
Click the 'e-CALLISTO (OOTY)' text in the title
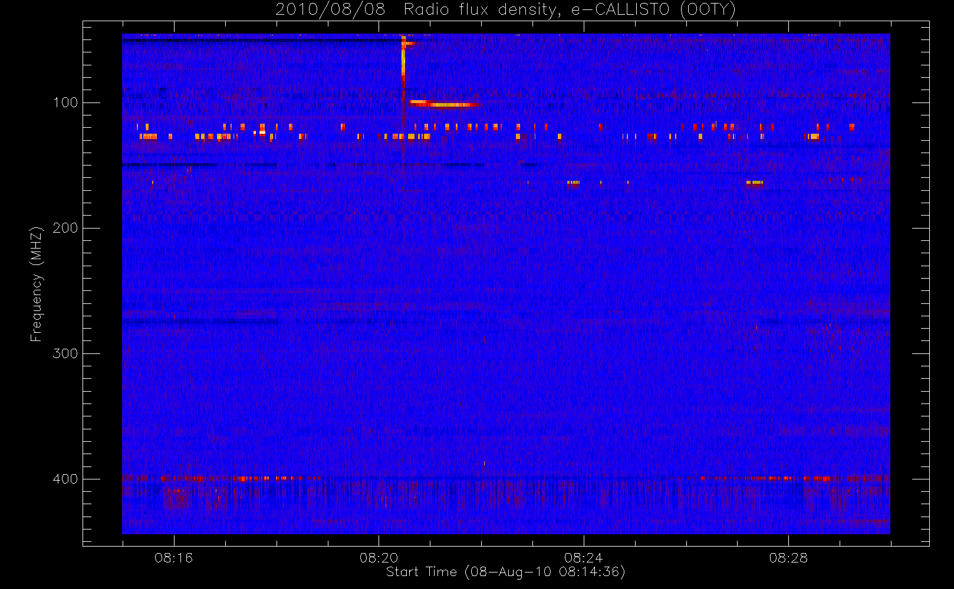[x=654, y=9]
